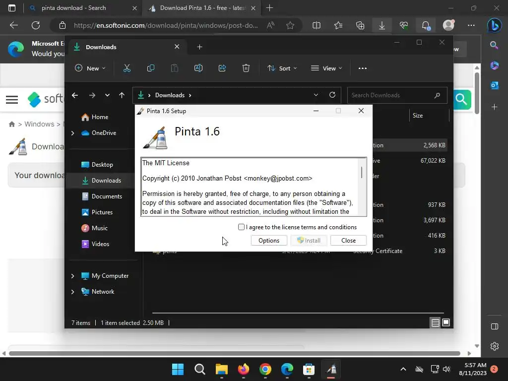Expand Network tree node
This screenshot has height=381, width=508.
coord(72,292)
